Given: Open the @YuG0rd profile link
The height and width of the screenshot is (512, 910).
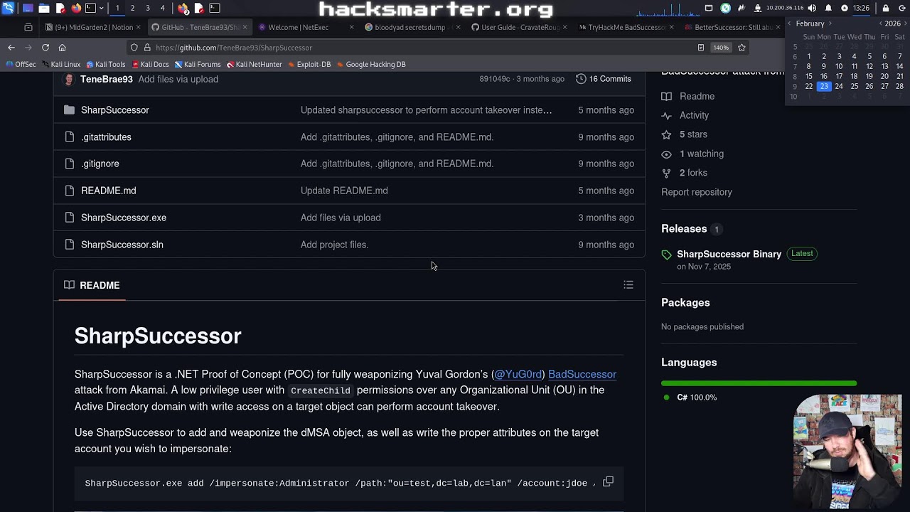Looking at the screenshot, I should tap(518, 374).
